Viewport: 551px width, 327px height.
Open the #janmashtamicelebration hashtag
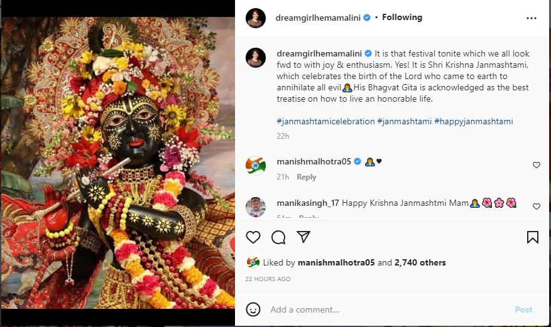325,121
